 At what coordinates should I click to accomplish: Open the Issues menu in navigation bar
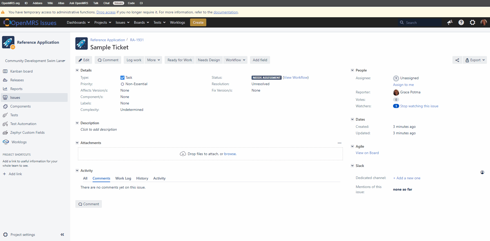click(x=122, y=22)
